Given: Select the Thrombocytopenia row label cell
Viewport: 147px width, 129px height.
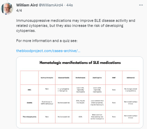Looking at the screenshot, I should (x=30, y=117).
